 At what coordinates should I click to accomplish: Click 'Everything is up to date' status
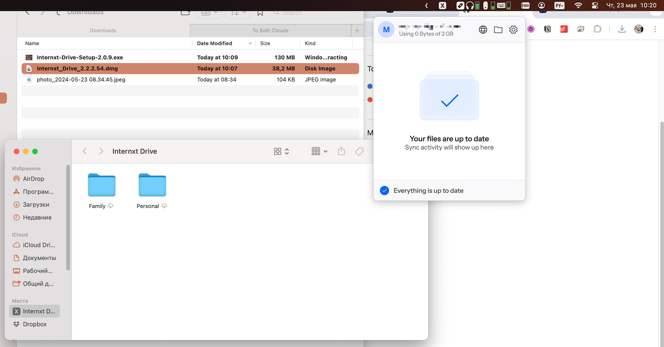(428, 191)
